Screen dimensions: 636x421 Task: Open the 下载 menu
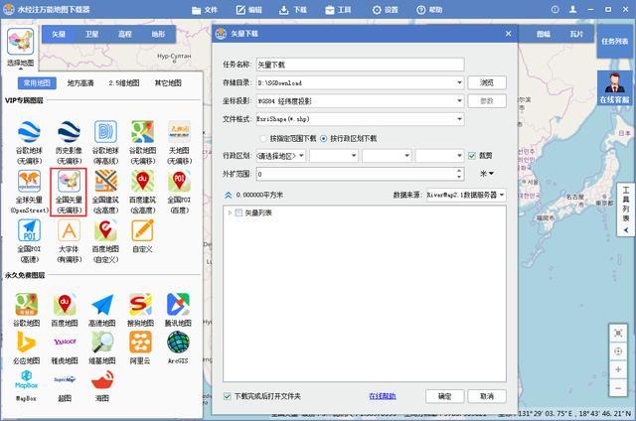point(293,10)
